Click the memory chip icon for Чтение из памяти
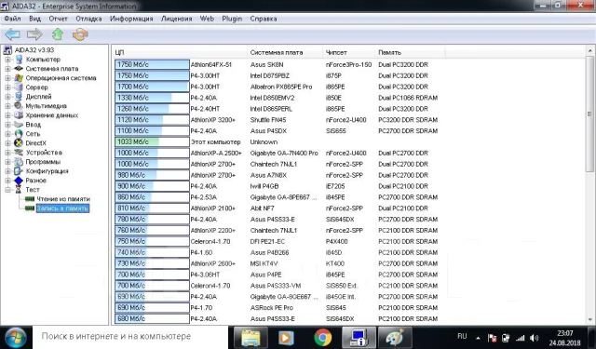Screen dimensions: 596x349 point(30,199)
